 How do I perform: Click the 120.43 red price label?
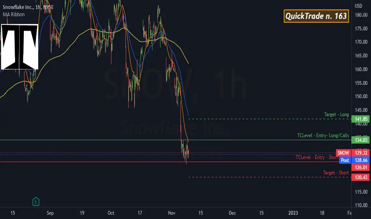click(x=361, y=177)
